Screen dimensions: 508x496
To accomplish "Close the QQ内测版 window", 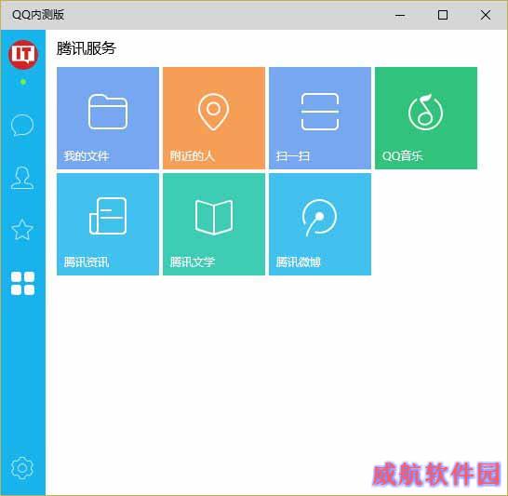I will (x=486, y=15).
